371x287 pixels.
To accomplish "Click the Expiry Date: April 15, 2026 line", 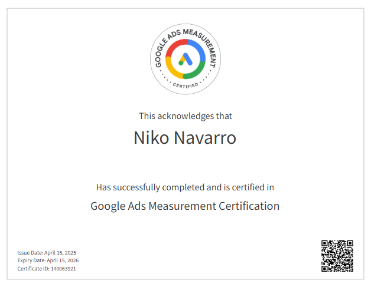I will tap(48, 260).
